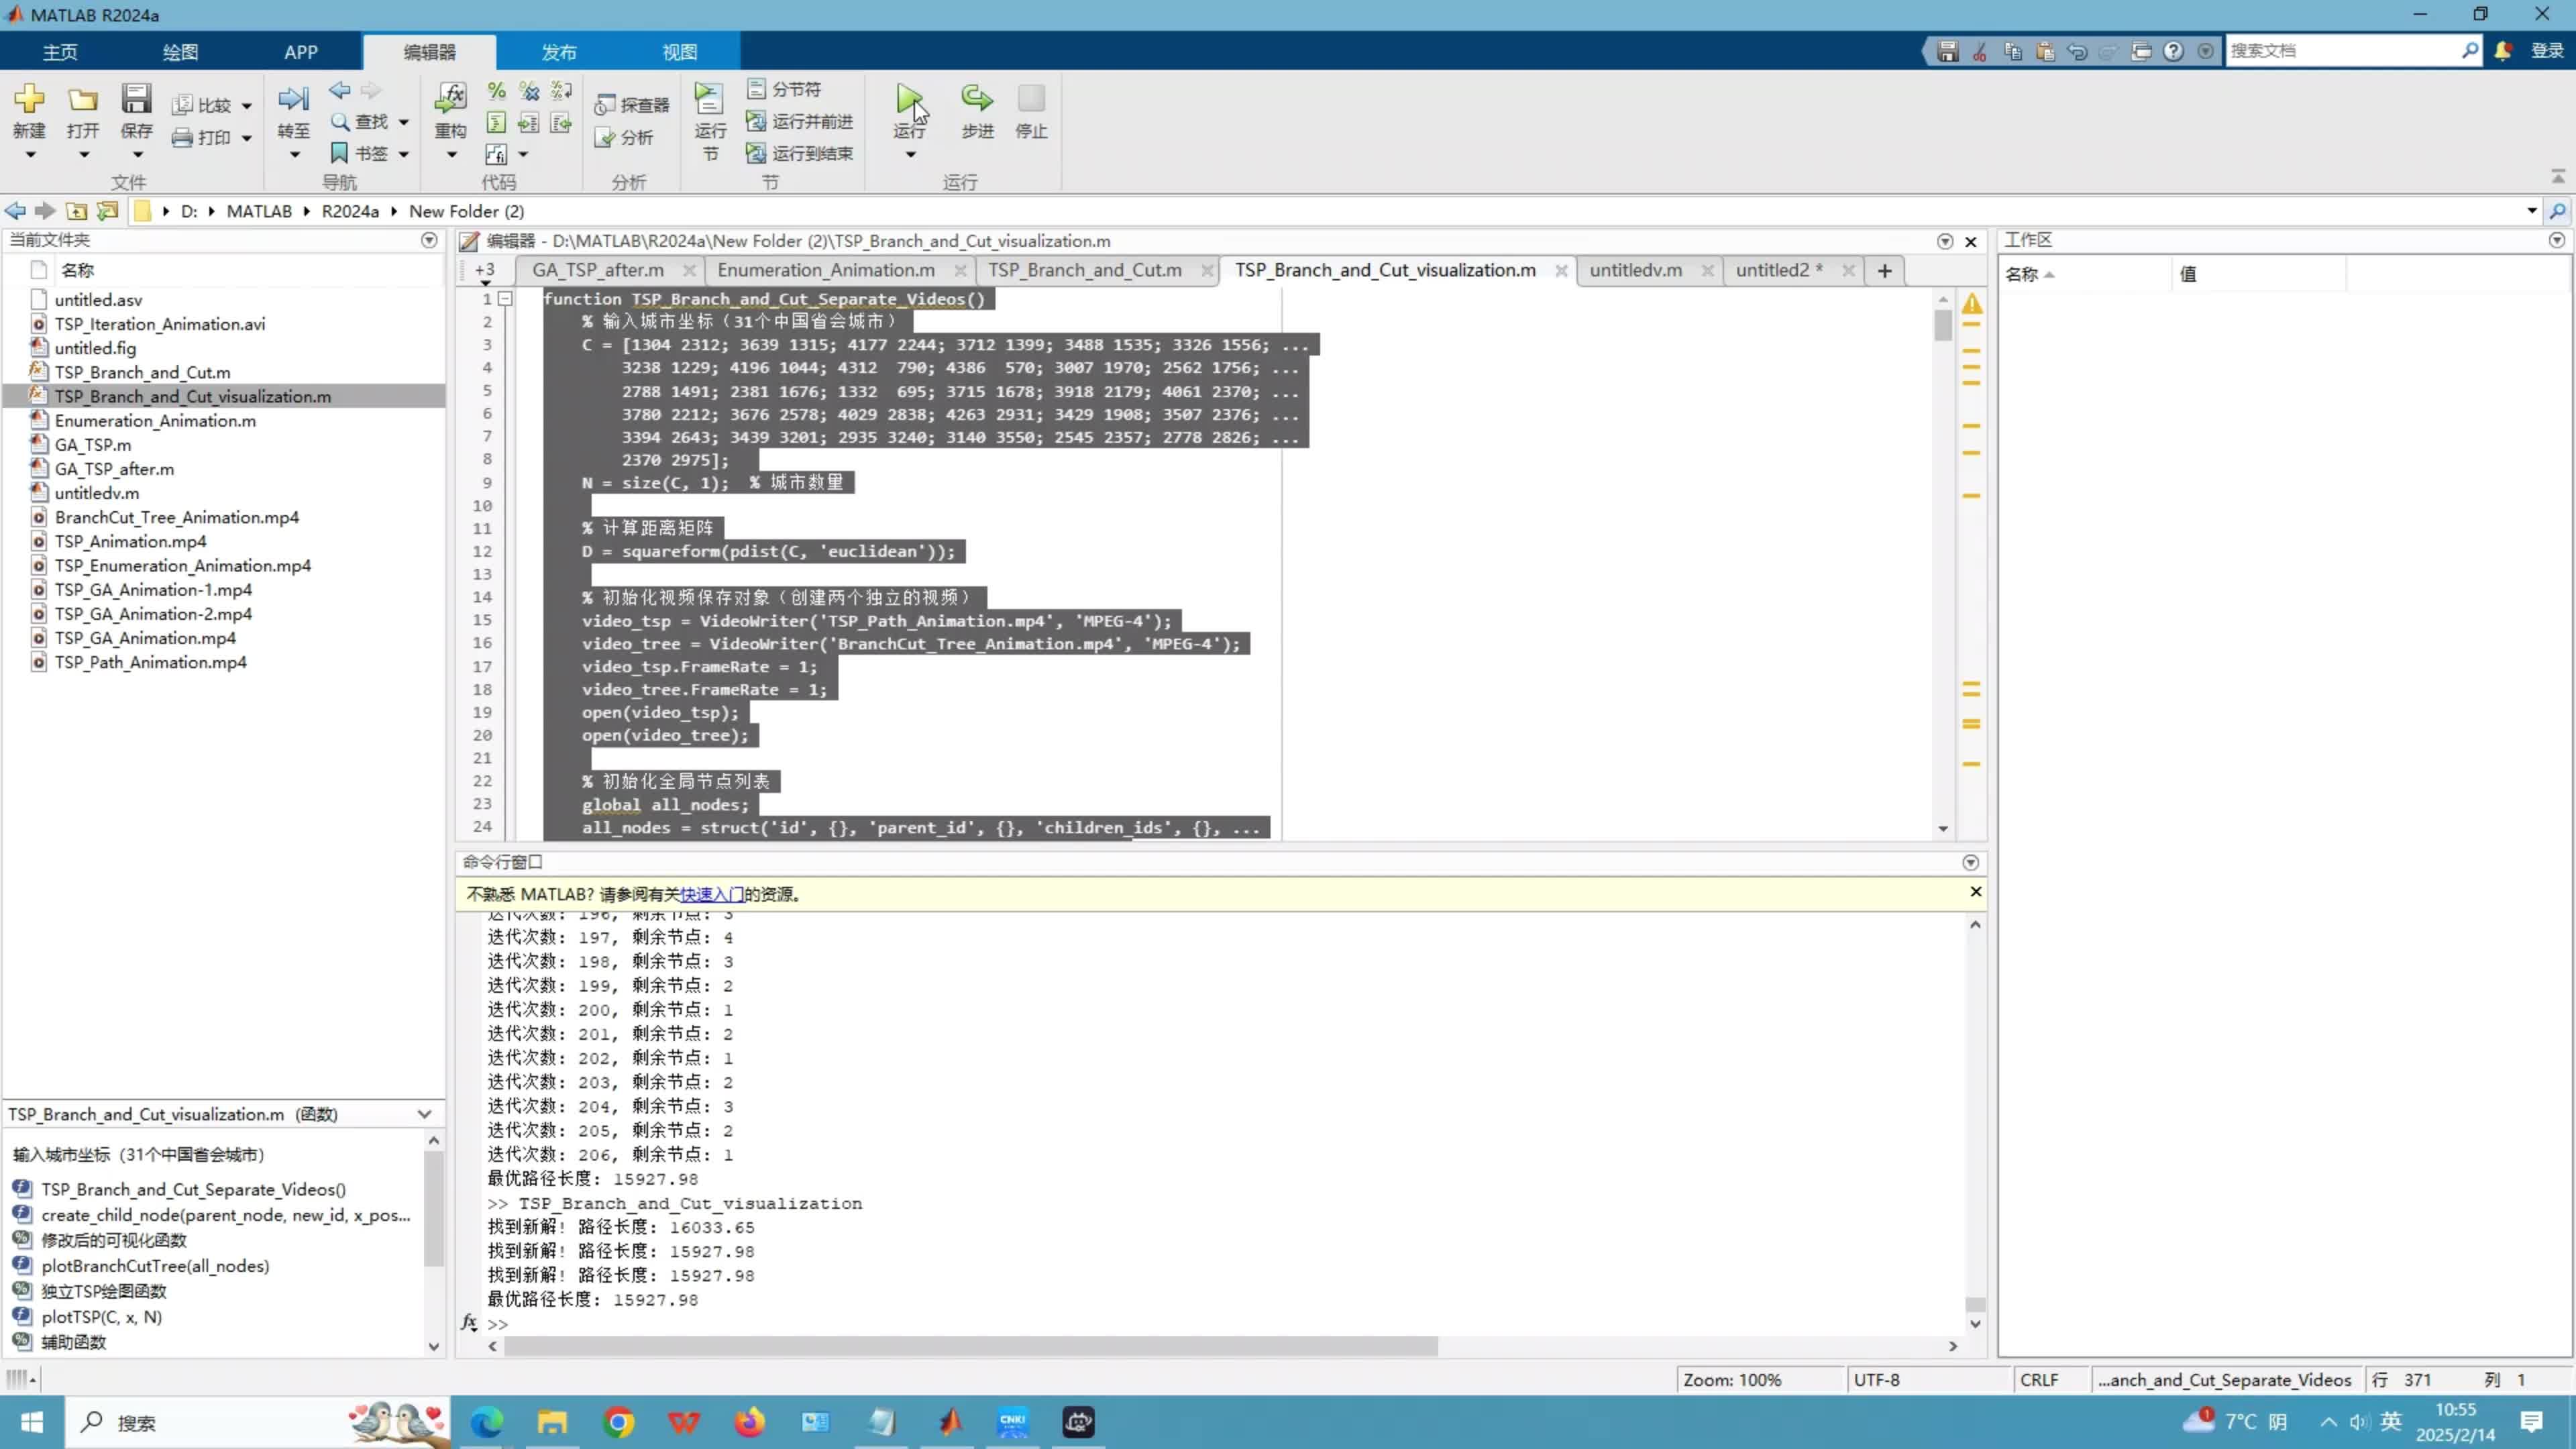The height and width of the screenshot is (1449, 2576).
Task: Click the notification bell icon
Action: tap(2503, 51)
